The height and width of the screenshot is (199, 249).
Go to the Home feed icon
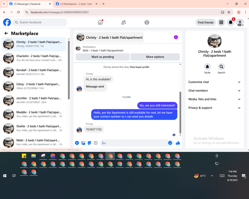(100, 22)
